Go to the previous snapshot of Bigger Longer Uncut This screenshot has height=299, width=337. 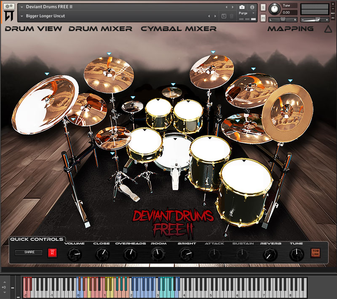pyautogui.click(x=209, y=16)
